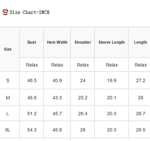The width and height of the screenshot is (150, 141).
Task: Select the 54.3 bust cell for XL
Action: click(x=32, y=130)
